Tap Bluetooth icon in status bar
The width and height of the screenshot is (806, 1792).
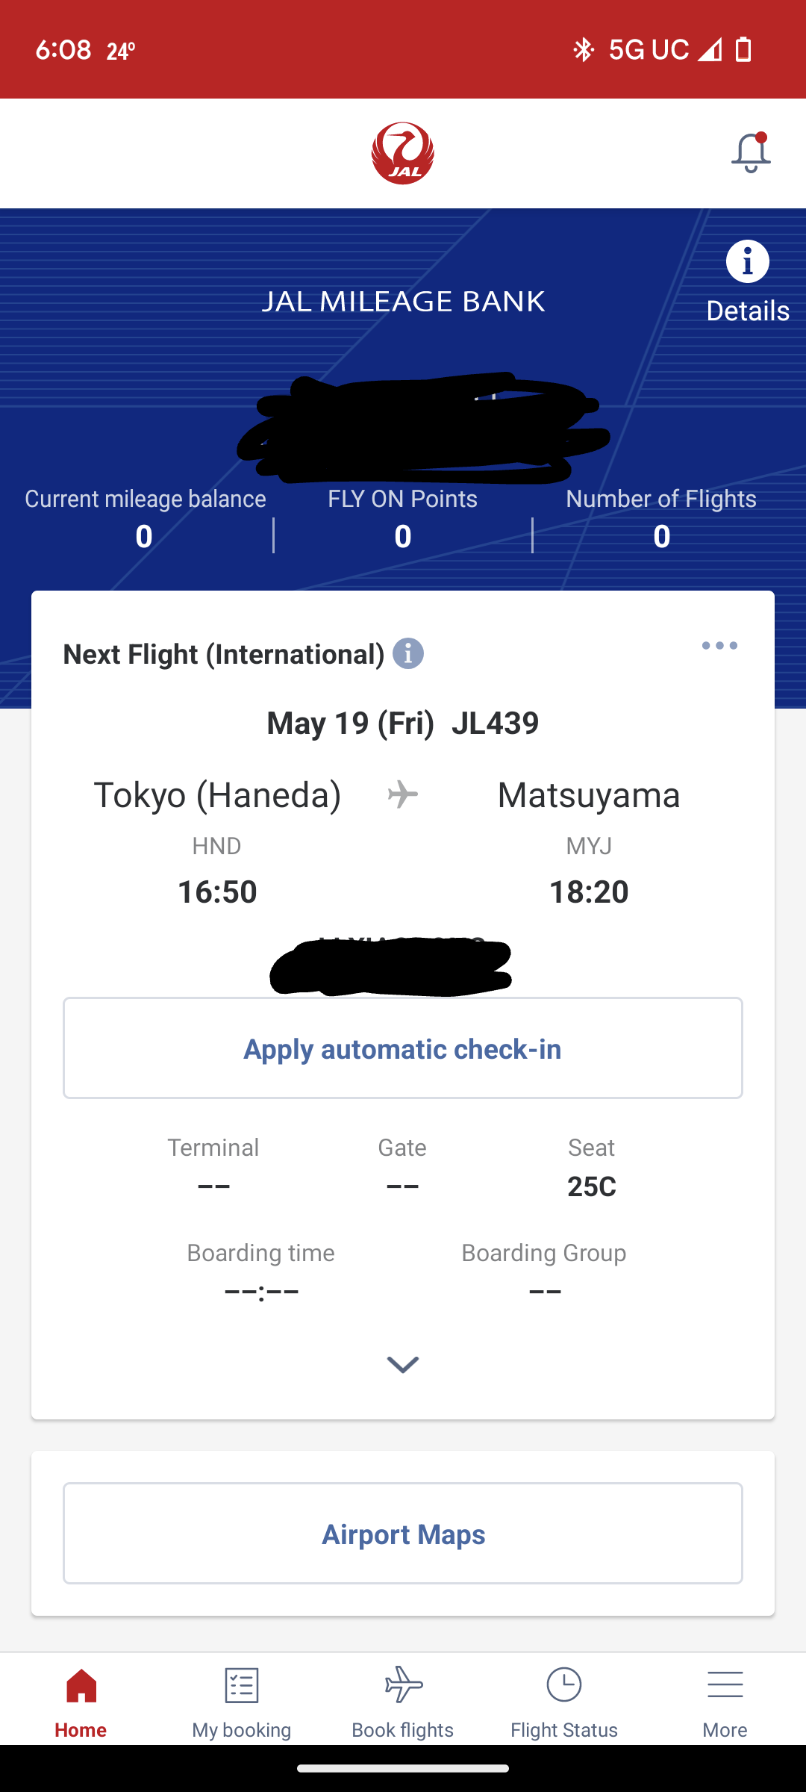click(x=583, y=50)
